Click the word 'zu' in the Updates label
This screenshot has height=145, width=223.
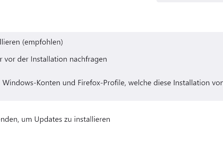tap(68, 120)
